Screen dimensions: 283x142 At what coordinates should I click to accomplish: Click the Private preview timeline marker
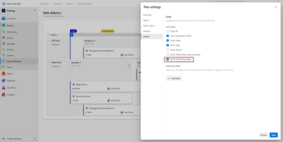pos(108,31)
